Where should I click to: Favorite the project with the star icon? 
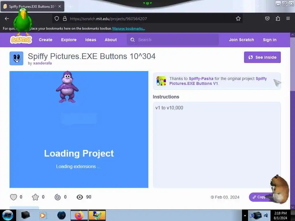coord(35,197)
